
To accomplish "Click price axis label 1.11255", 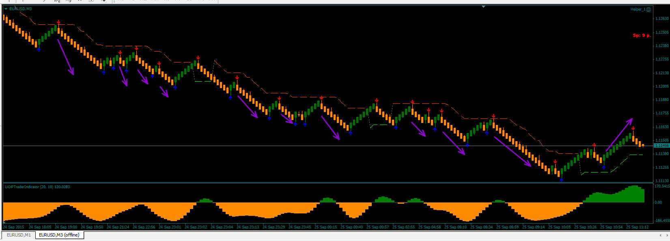I will pos(662,168).
